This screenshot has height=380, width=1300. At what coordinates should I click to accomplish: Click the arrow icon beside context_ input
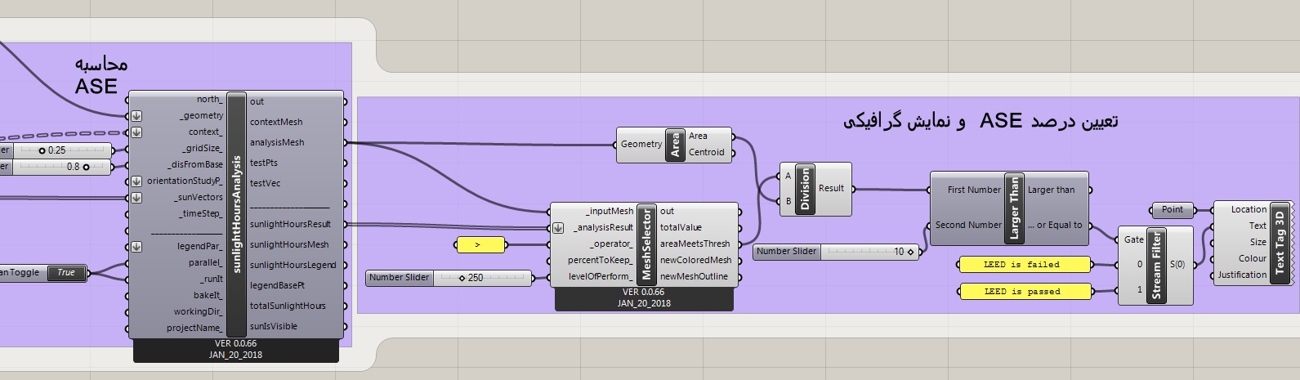136,132
